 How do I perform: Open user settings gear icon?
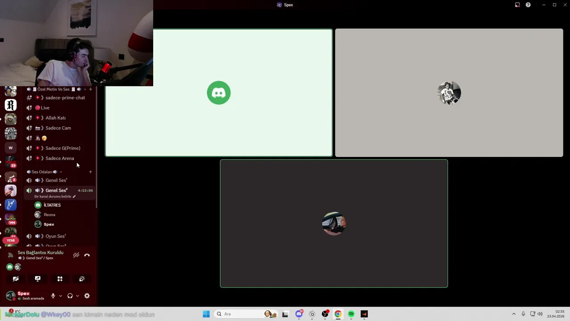87,296
